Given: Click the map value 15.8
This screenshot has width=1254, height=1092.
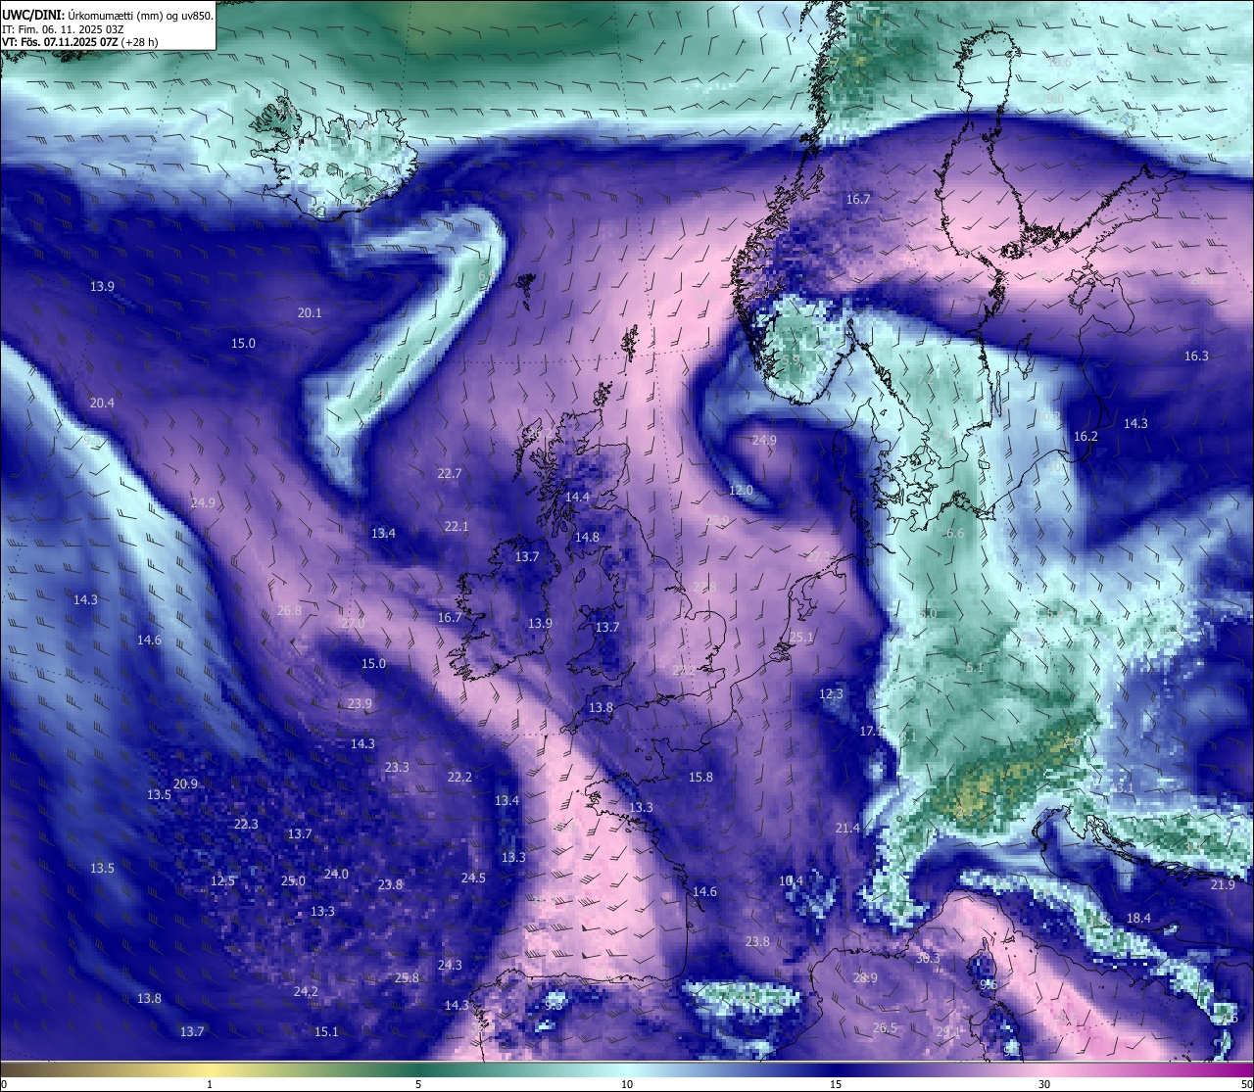Looking at the screenshot, I should pos(700,778).
